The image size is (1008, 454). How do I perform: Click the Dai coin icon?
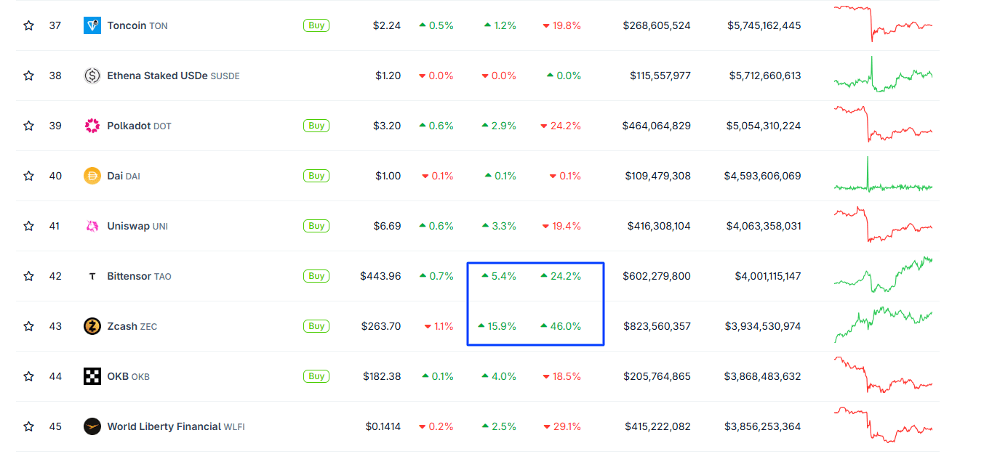(x=92, y=176)
